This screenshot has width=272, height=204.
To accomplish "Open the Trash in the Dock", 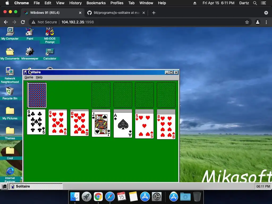I will 197,197.
